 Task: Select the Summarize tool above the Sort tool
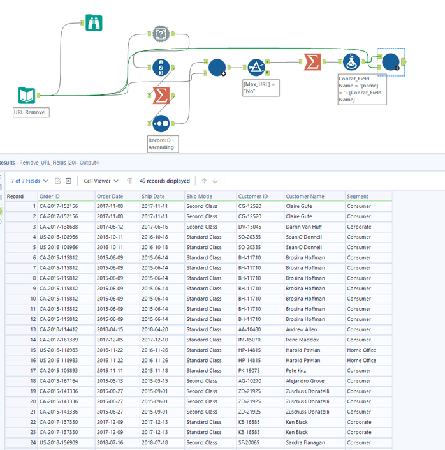tap(161, 96)
